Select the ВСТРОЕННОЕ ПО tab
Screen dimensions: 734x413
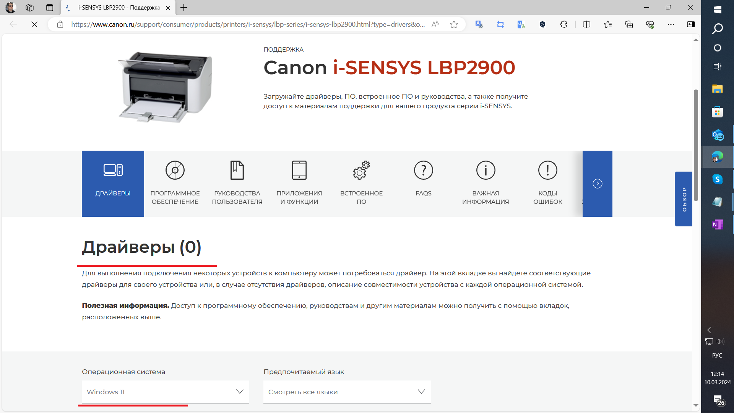[x=361, y=184]
